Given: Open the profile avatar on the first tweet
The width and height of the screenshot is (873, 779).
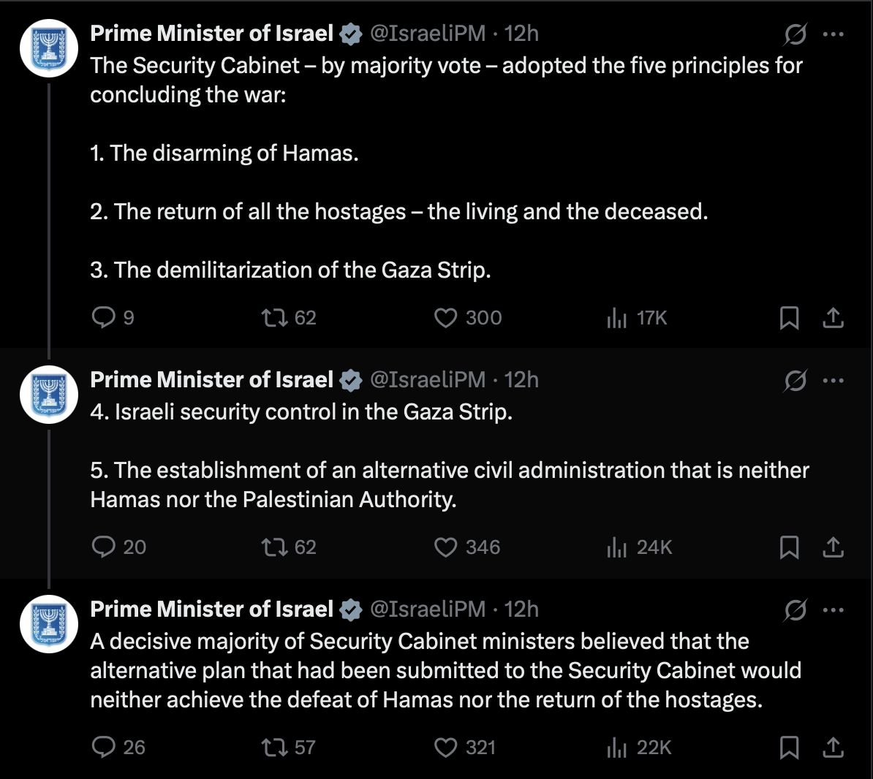Looking at the screenshot, I should coord(49,47).
